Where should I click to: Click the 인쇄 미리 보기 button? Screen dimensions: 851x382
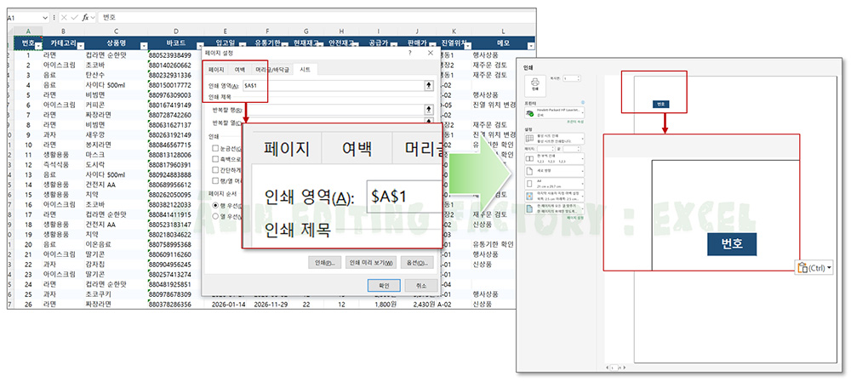371,262
